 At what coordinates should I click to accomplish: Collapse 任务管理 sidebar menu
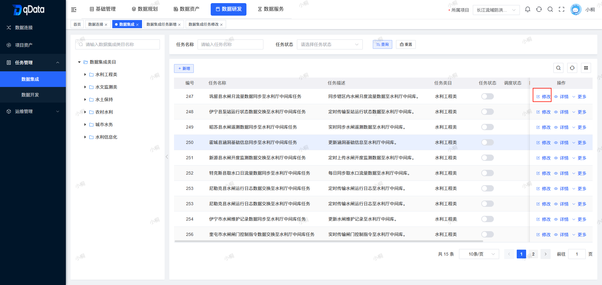(33, 63)
